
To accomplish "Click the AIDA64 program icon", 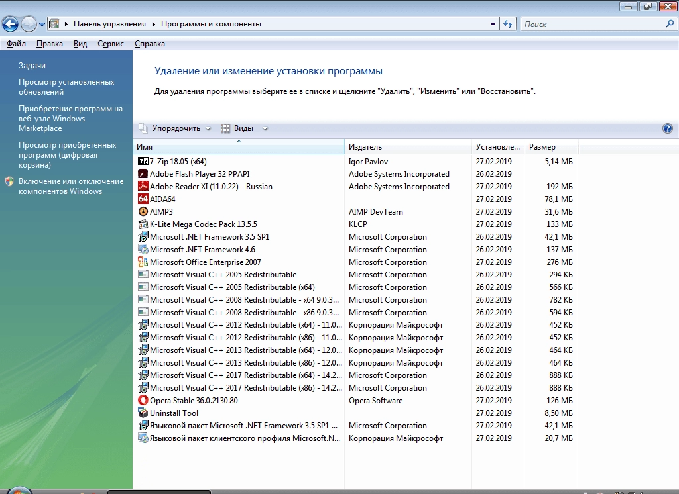I will [x=143, y=199].
